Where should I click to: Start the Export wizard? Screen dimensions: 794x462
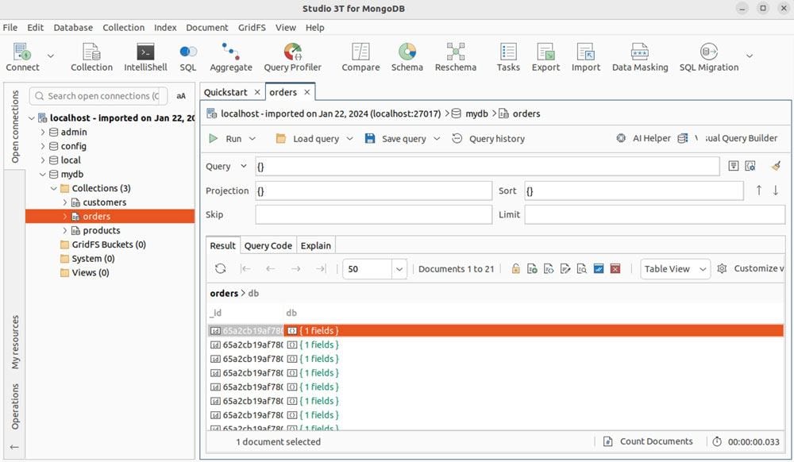point(545,57)
